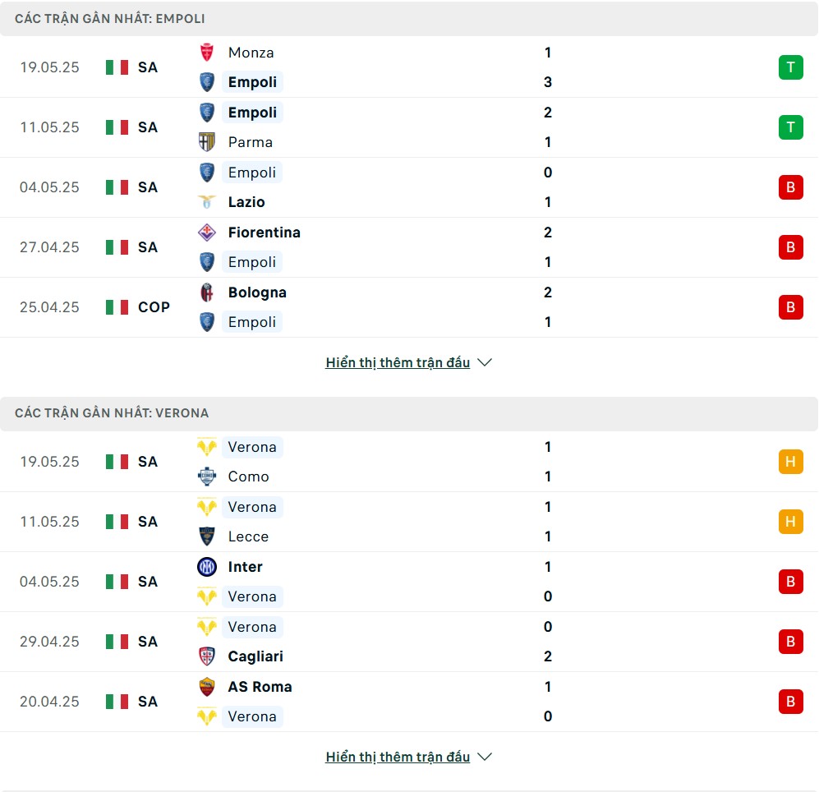Click the Lecce club crest icon
The width and height of the screenshot is (819, 792).
pos(207,536)
